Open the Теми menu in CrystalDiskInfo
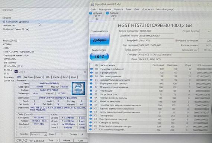This screenshot has width=212, height=143. point(129,9)
